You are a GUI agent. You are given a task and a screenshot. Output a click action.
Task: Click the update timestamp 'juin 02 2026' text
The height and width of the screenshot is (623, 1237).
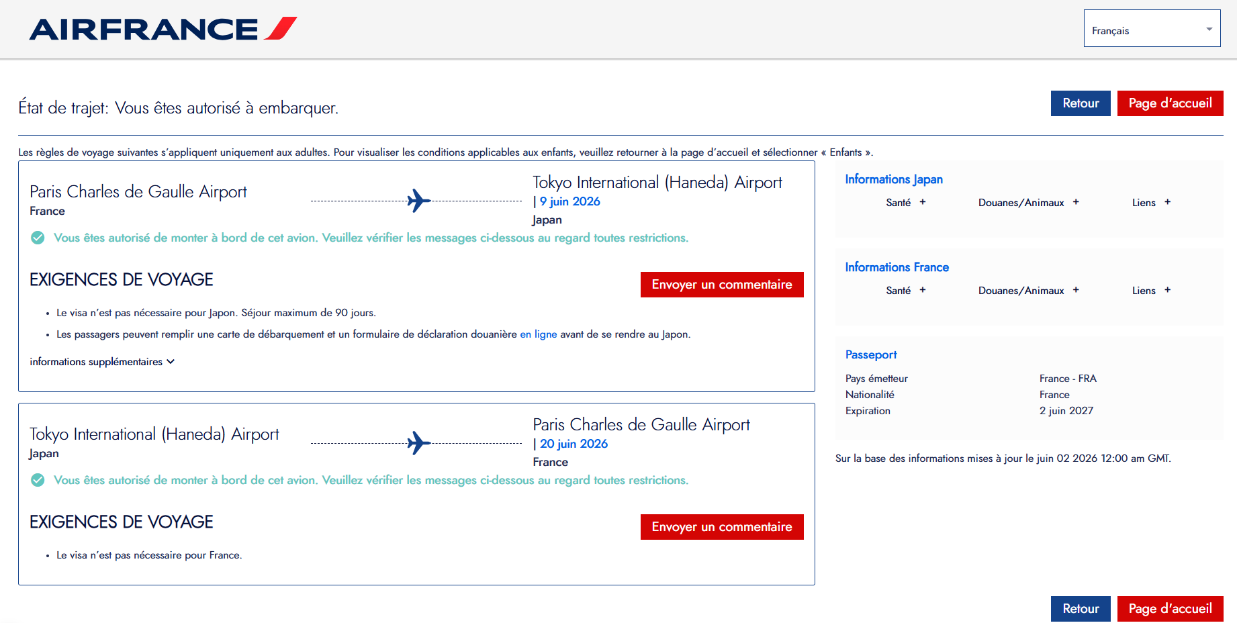[x=1066, y=459]
